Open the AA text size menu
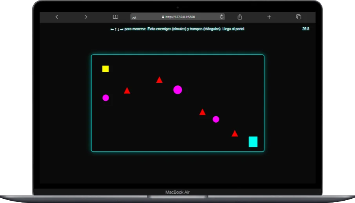This screenshot has height=203, width=355. 134,17
